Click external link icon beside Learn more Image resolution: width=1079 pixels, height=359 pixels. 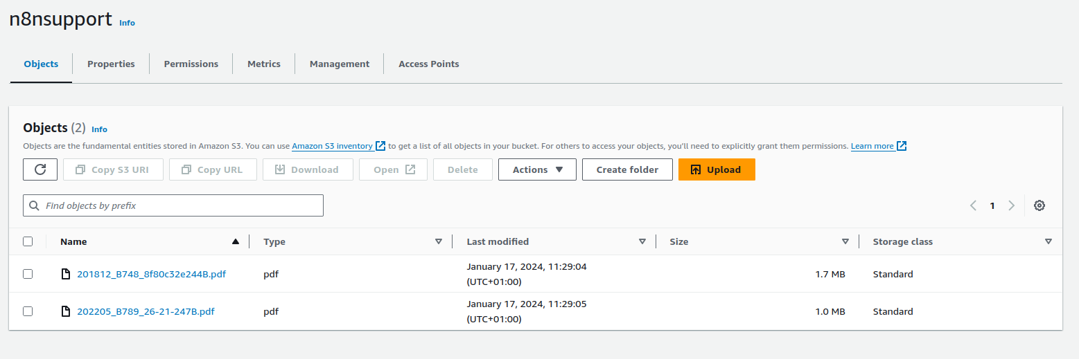(x=901, y=146)
